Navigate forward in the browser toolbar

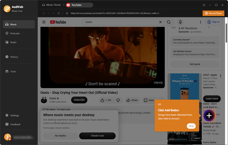point(54,13)
